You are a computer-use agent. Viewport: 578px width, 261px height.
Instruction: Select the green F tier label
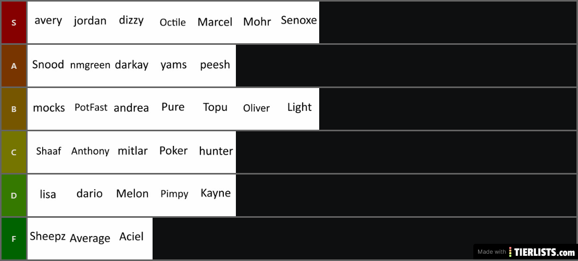point(14,239)
